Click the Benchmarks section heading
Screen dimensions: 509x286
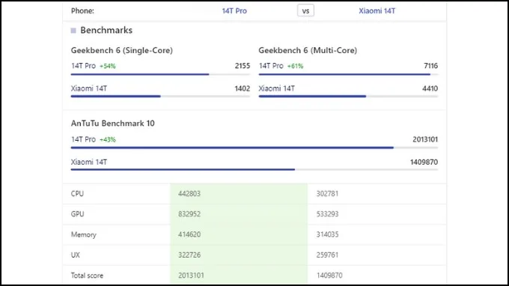point(106,30)
